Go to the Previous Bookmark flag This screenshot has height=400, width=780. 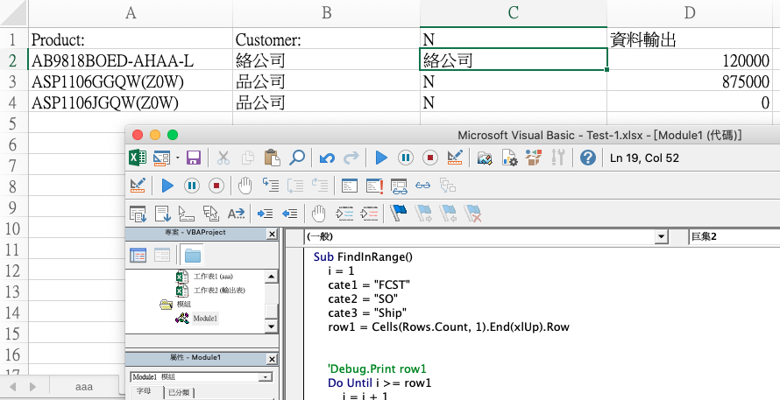pos(448,214)
